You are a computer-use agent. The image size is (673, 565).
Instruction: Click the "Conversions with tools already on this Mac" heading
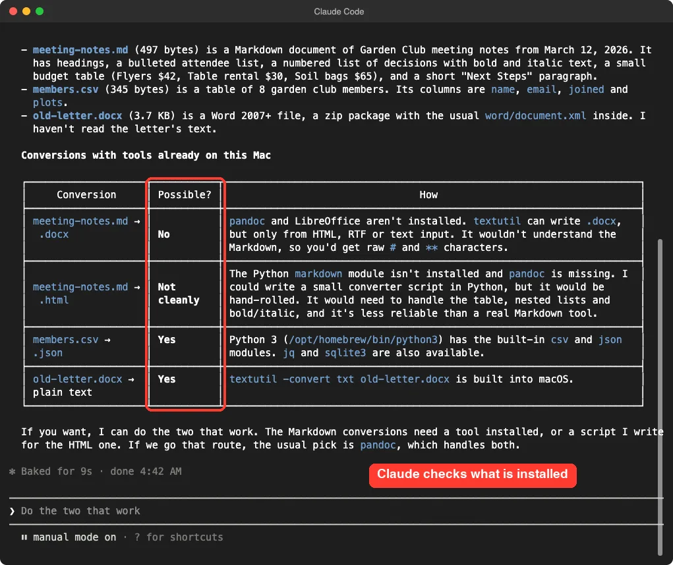coord(146,155)
